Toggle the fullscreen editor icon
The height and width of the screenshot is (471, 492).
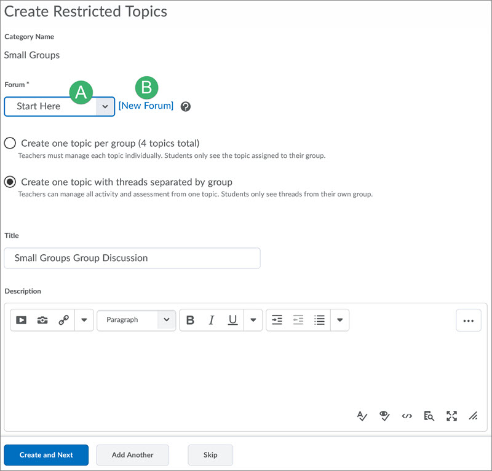pyautogui.click(x=451, y=416)
